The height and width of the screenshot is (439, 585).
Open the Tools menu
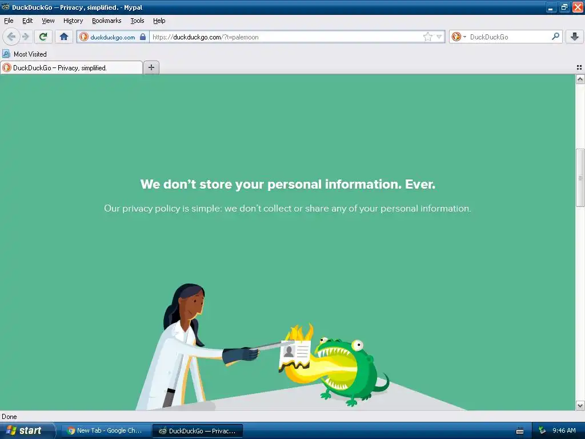click(x=137, y=21)
